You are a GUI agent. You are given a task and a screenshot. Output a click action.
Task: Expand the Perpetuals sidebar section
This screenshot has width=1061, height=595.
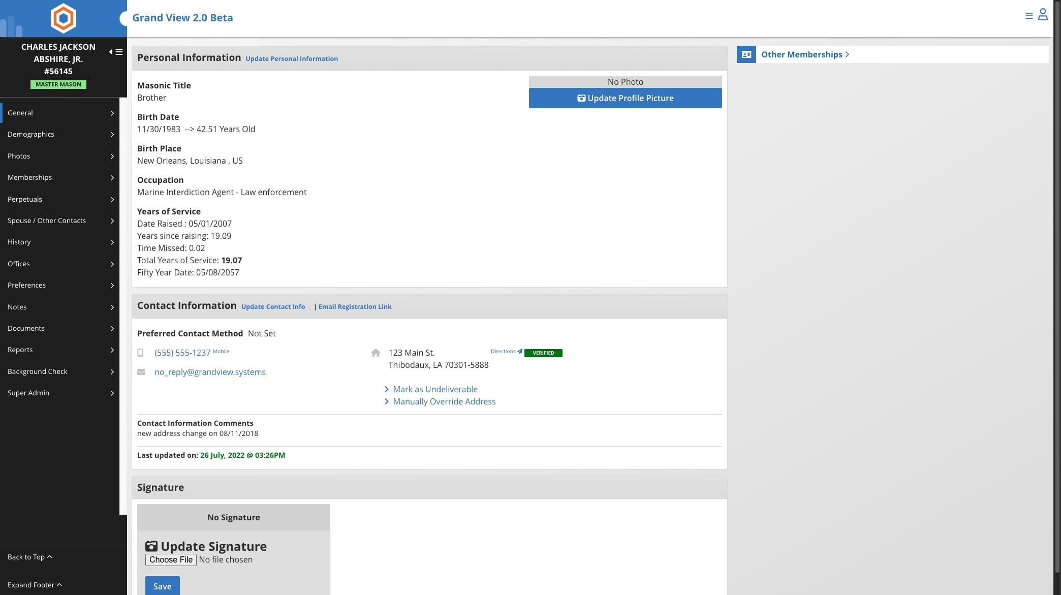tap(60, 199)
